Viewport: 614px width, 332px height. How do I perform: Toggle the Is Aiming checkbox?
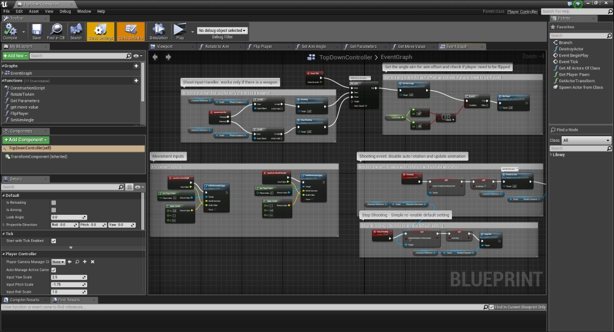(53, 210)
